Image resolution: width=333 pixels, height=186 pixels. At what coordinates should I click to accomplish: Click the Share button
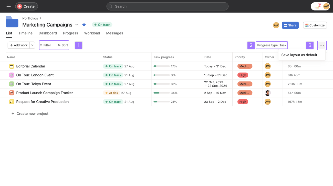point(290,25)
